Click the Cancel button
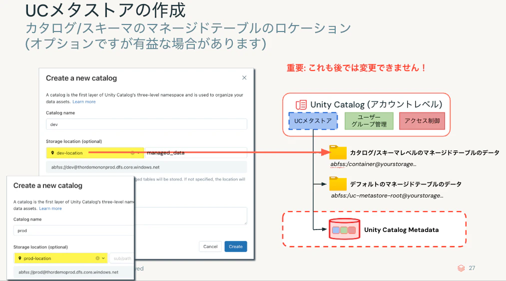 210,246
